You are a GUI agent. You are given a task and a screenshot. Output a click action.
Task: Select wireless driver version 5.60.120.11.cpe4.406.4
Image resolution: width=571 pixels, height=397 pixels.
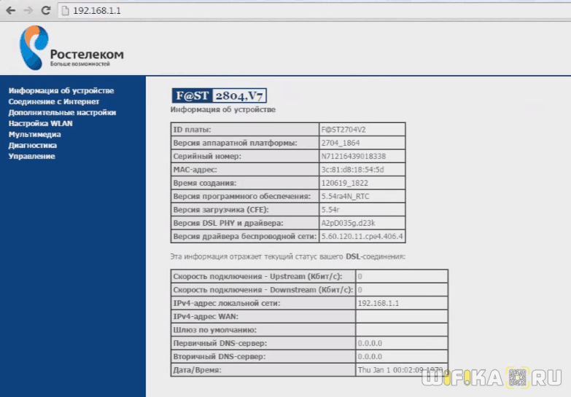362,236
